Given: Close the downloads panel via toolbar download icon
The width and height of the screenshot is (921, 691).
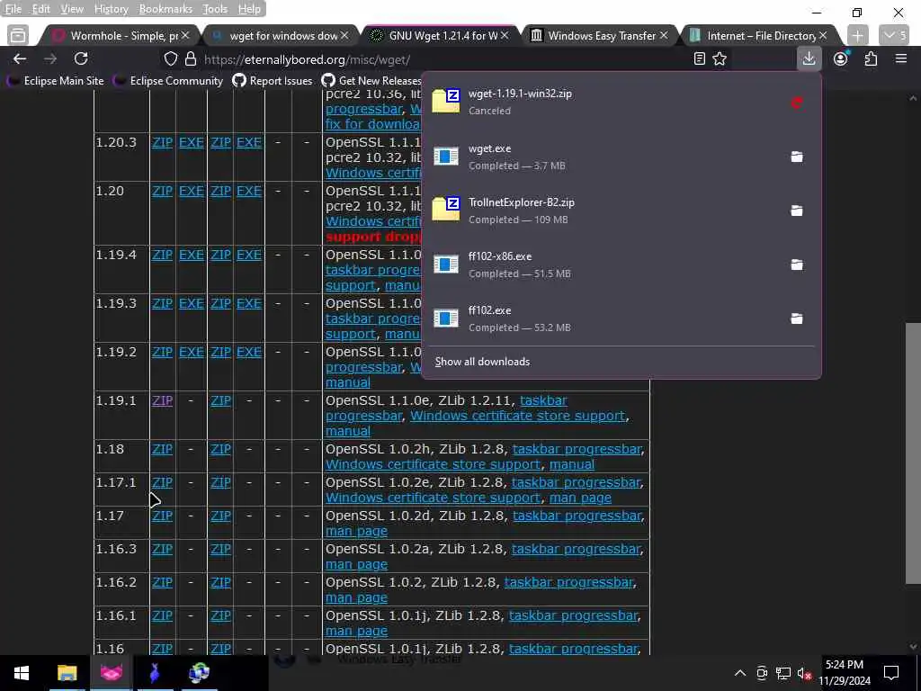Looking at the screenshot, I should 809,58.
